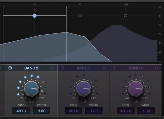The image size is (164, 119).
Task: Click the 160 frequency label on graph
Action: (x=125, y=4)
